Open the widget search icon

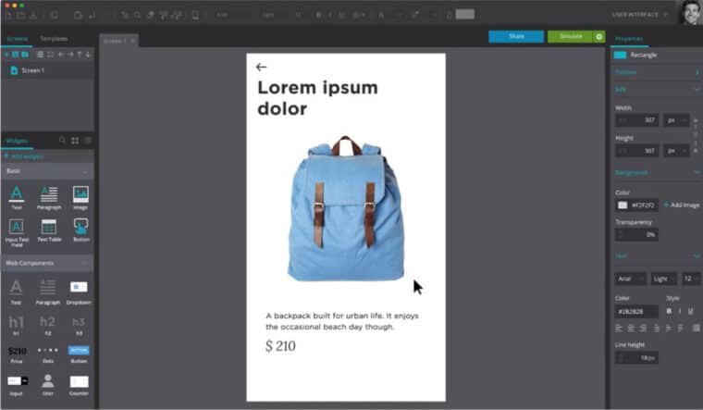(63, 141)
